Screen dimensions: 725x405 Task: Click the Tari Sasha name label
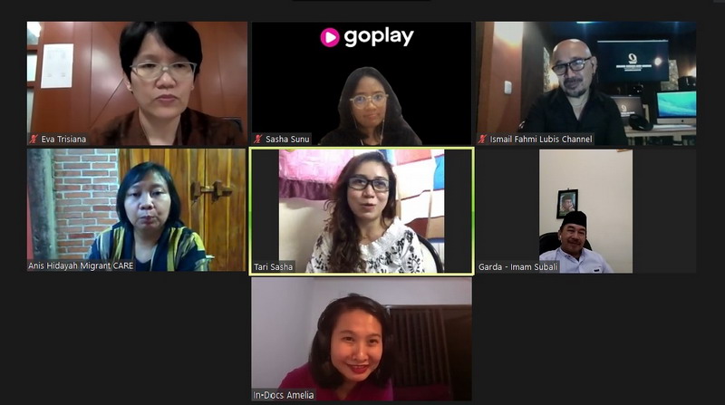[274, 266]
